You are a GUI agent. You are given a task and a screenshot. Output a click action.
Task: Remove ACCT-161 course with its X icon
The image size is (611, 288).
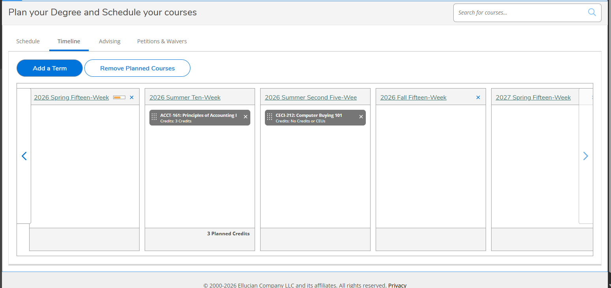click(x=246, y=117)
